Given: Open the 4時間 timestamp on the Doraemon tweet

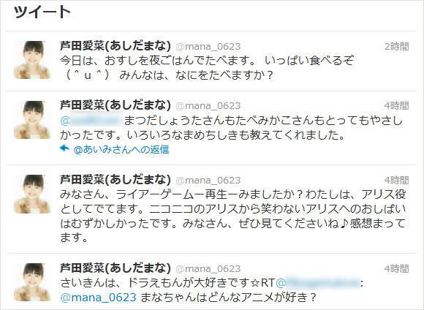Looking at the screenshot, I should click(x=397, y=268).
